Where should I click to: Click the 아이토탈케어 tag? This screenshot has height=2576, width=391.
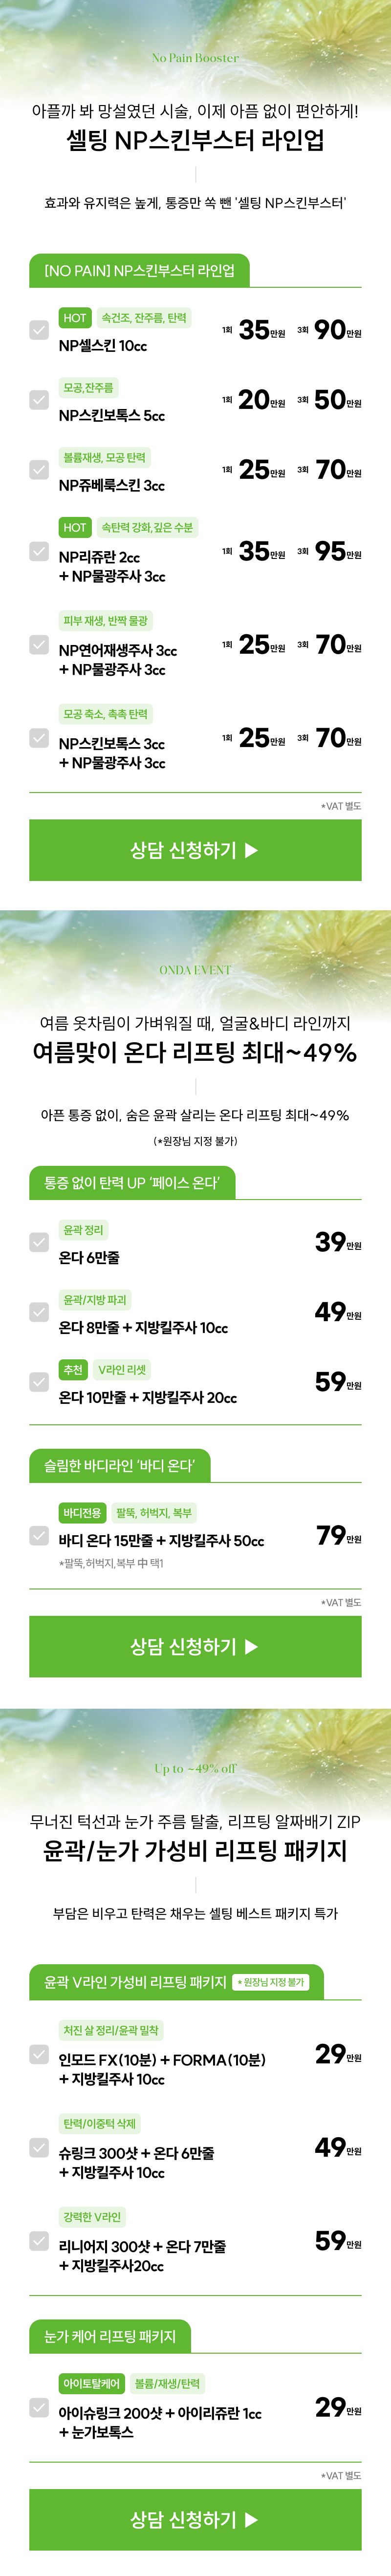pos(92,2383)
